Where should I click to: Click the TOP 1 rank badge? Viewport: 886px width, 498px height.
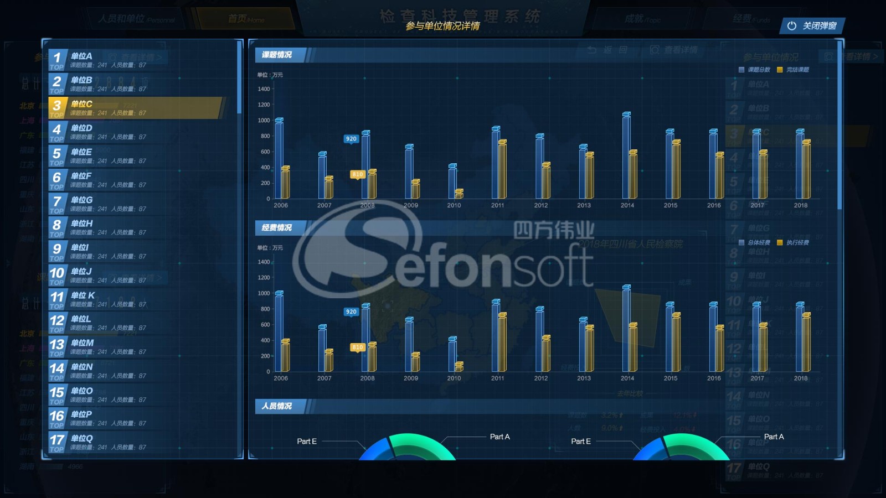57,60
